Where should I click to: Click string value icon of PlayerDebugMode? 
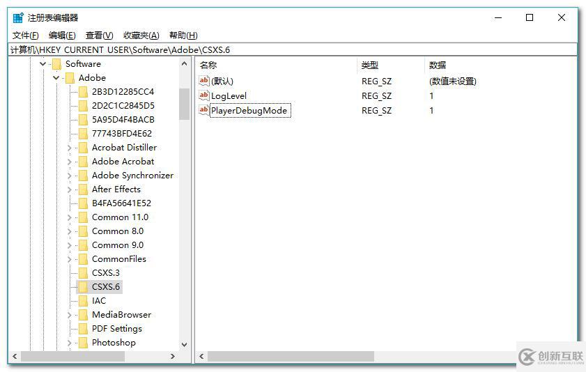click(204, 110)
